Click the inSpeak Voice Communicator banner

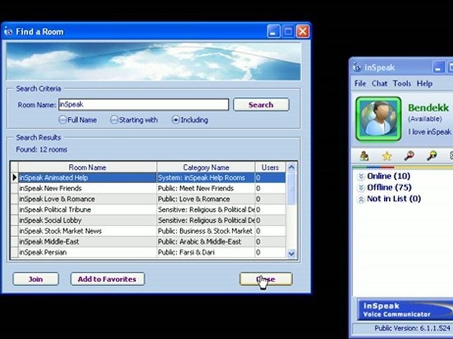[405, 310]
